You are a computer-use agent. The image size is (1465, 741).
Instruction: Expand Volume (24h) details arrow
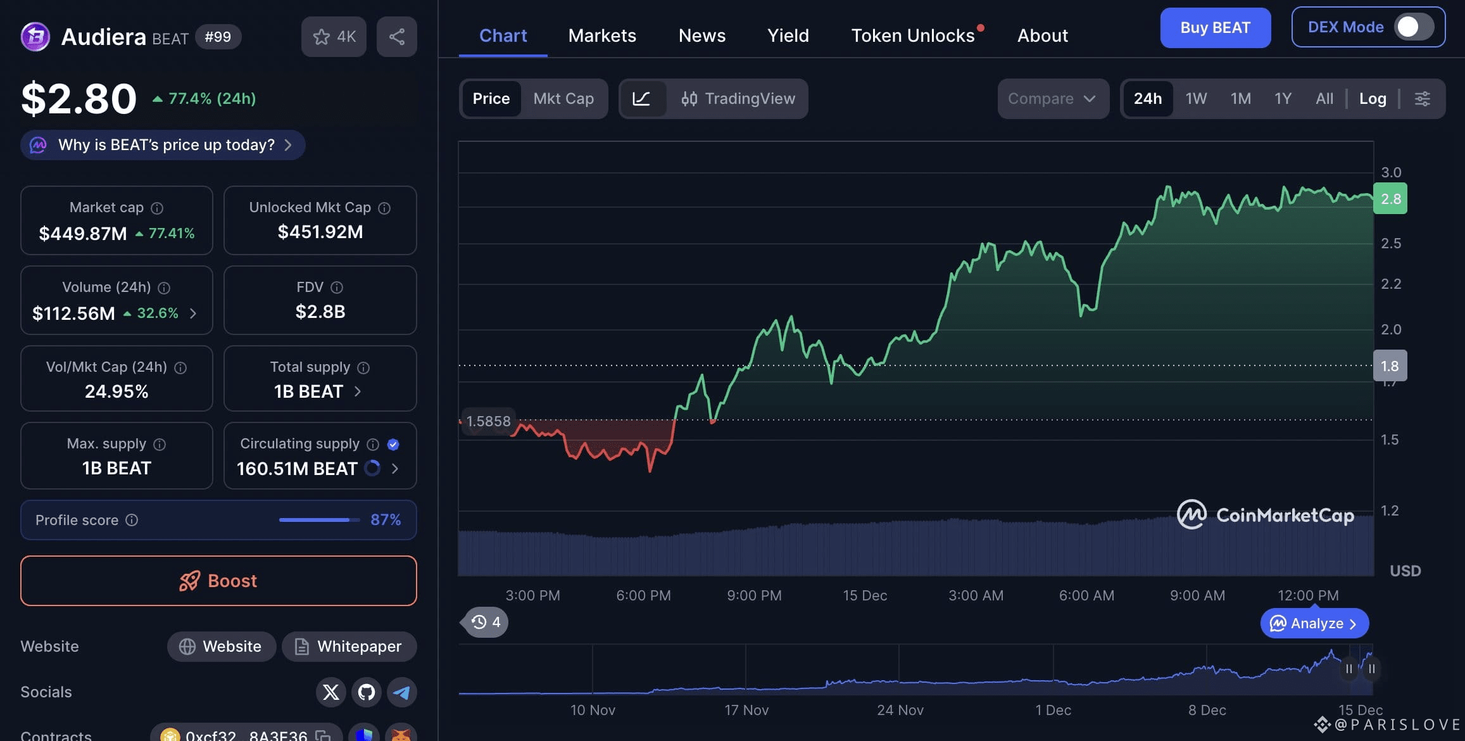pos(193,313)
